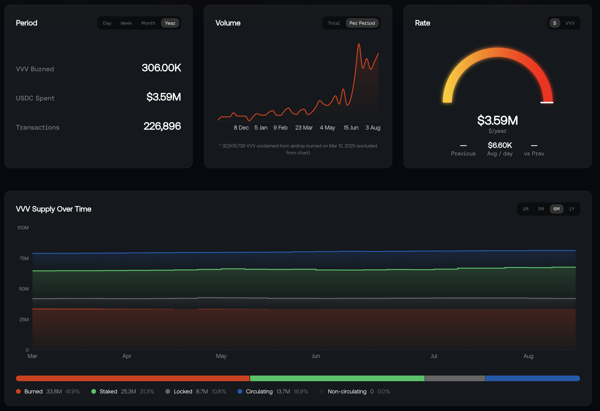
Task: Switch Rate display to dollar symbol
Action: click(554, 23)
